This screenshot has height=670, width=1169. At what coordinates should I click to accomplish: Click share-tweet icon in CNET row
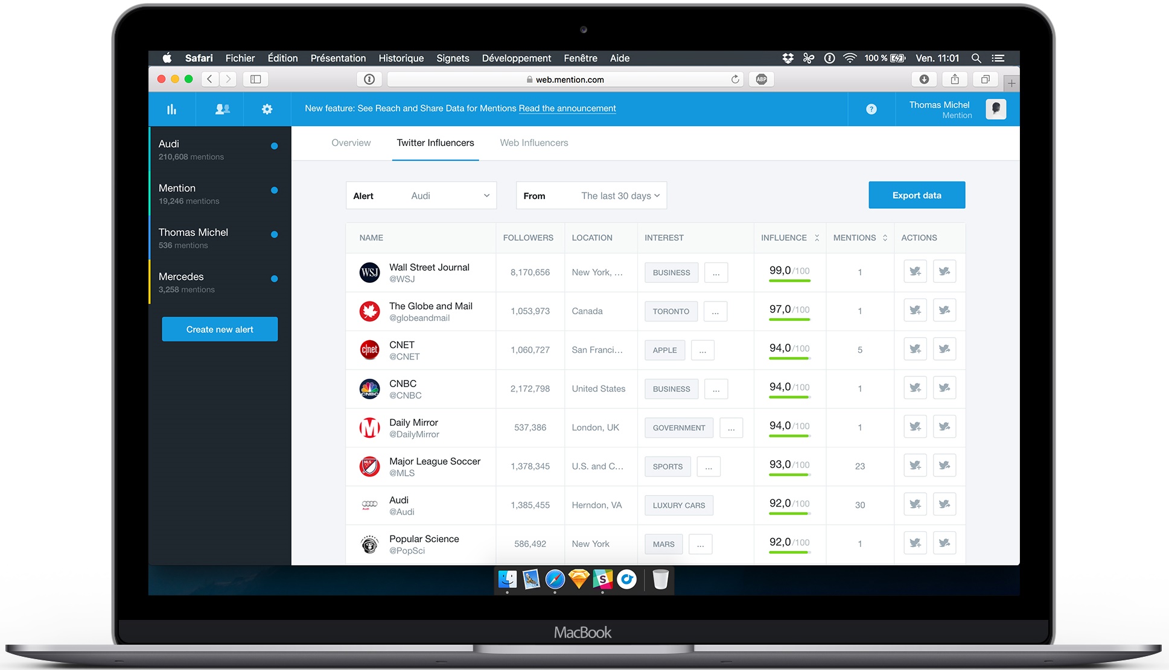click(944, 349)
